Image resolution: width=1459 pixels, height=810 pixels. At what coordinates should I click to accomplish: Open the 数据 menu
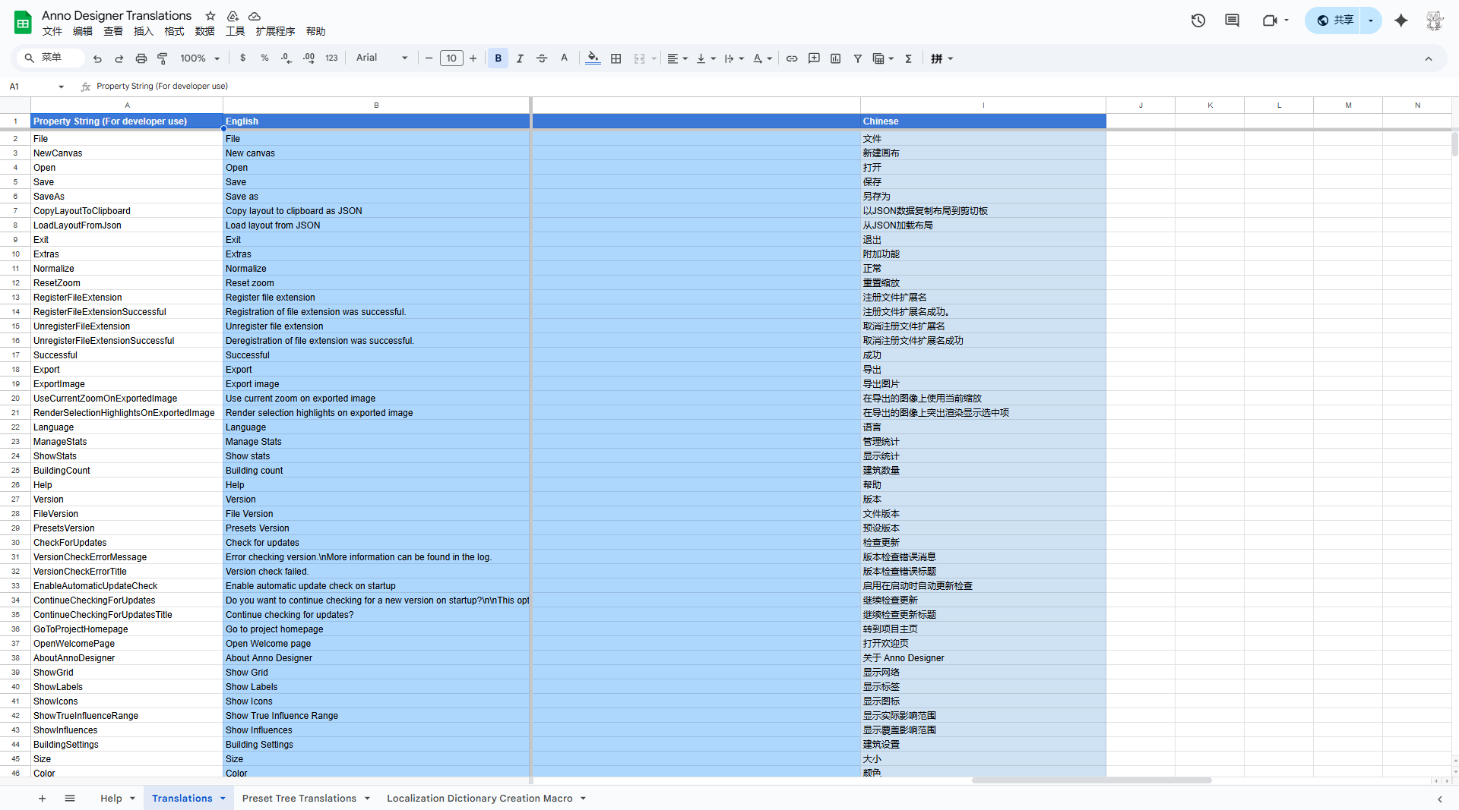205,31
